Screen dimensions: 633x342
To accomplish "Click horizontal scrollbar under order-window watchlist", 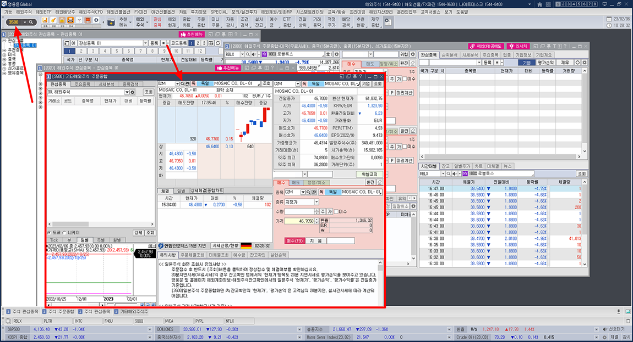I will (101, 224).
